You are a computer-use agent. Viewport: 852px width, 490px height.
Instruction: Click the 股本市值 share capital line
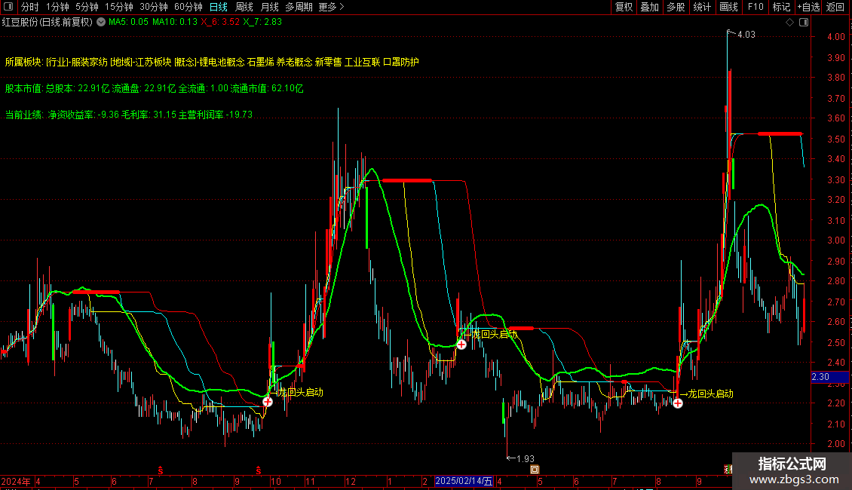(x=155, y=88)
